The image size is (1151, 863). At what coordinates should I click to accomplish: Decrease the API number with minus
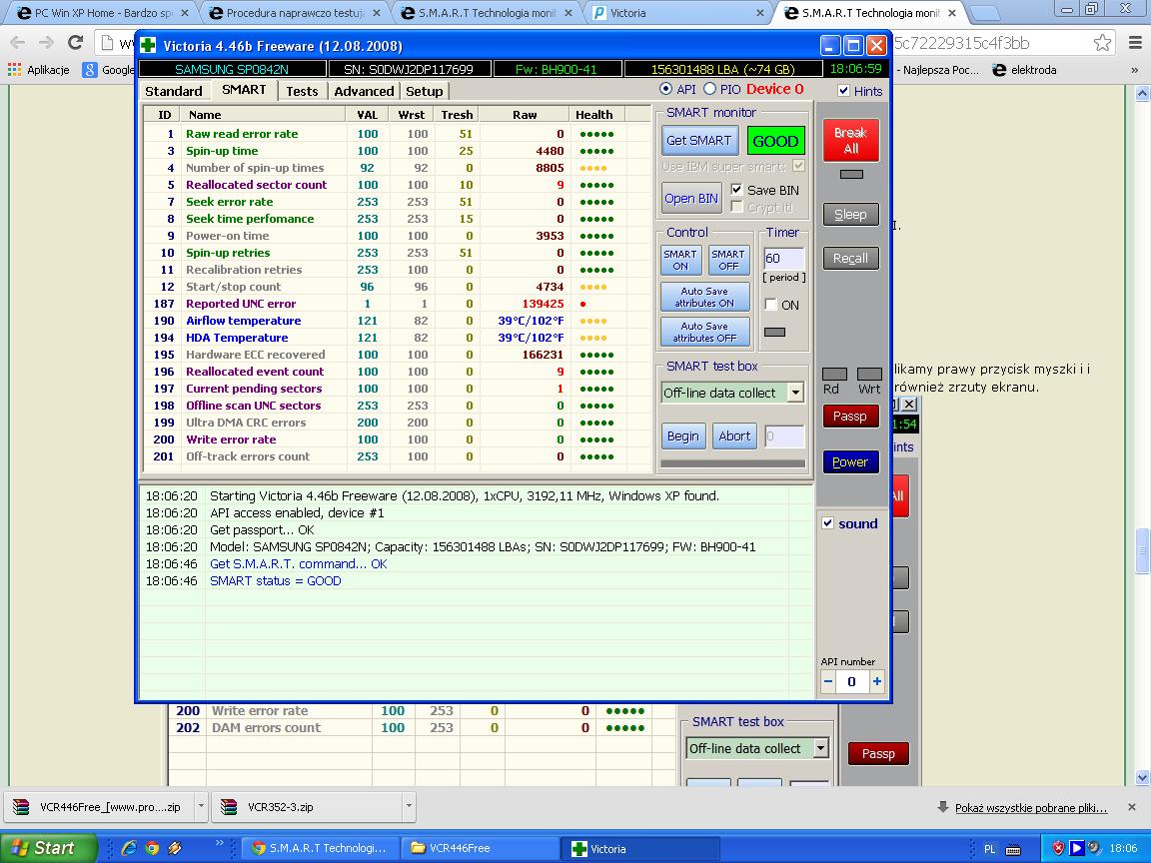(x=828, y=682)
